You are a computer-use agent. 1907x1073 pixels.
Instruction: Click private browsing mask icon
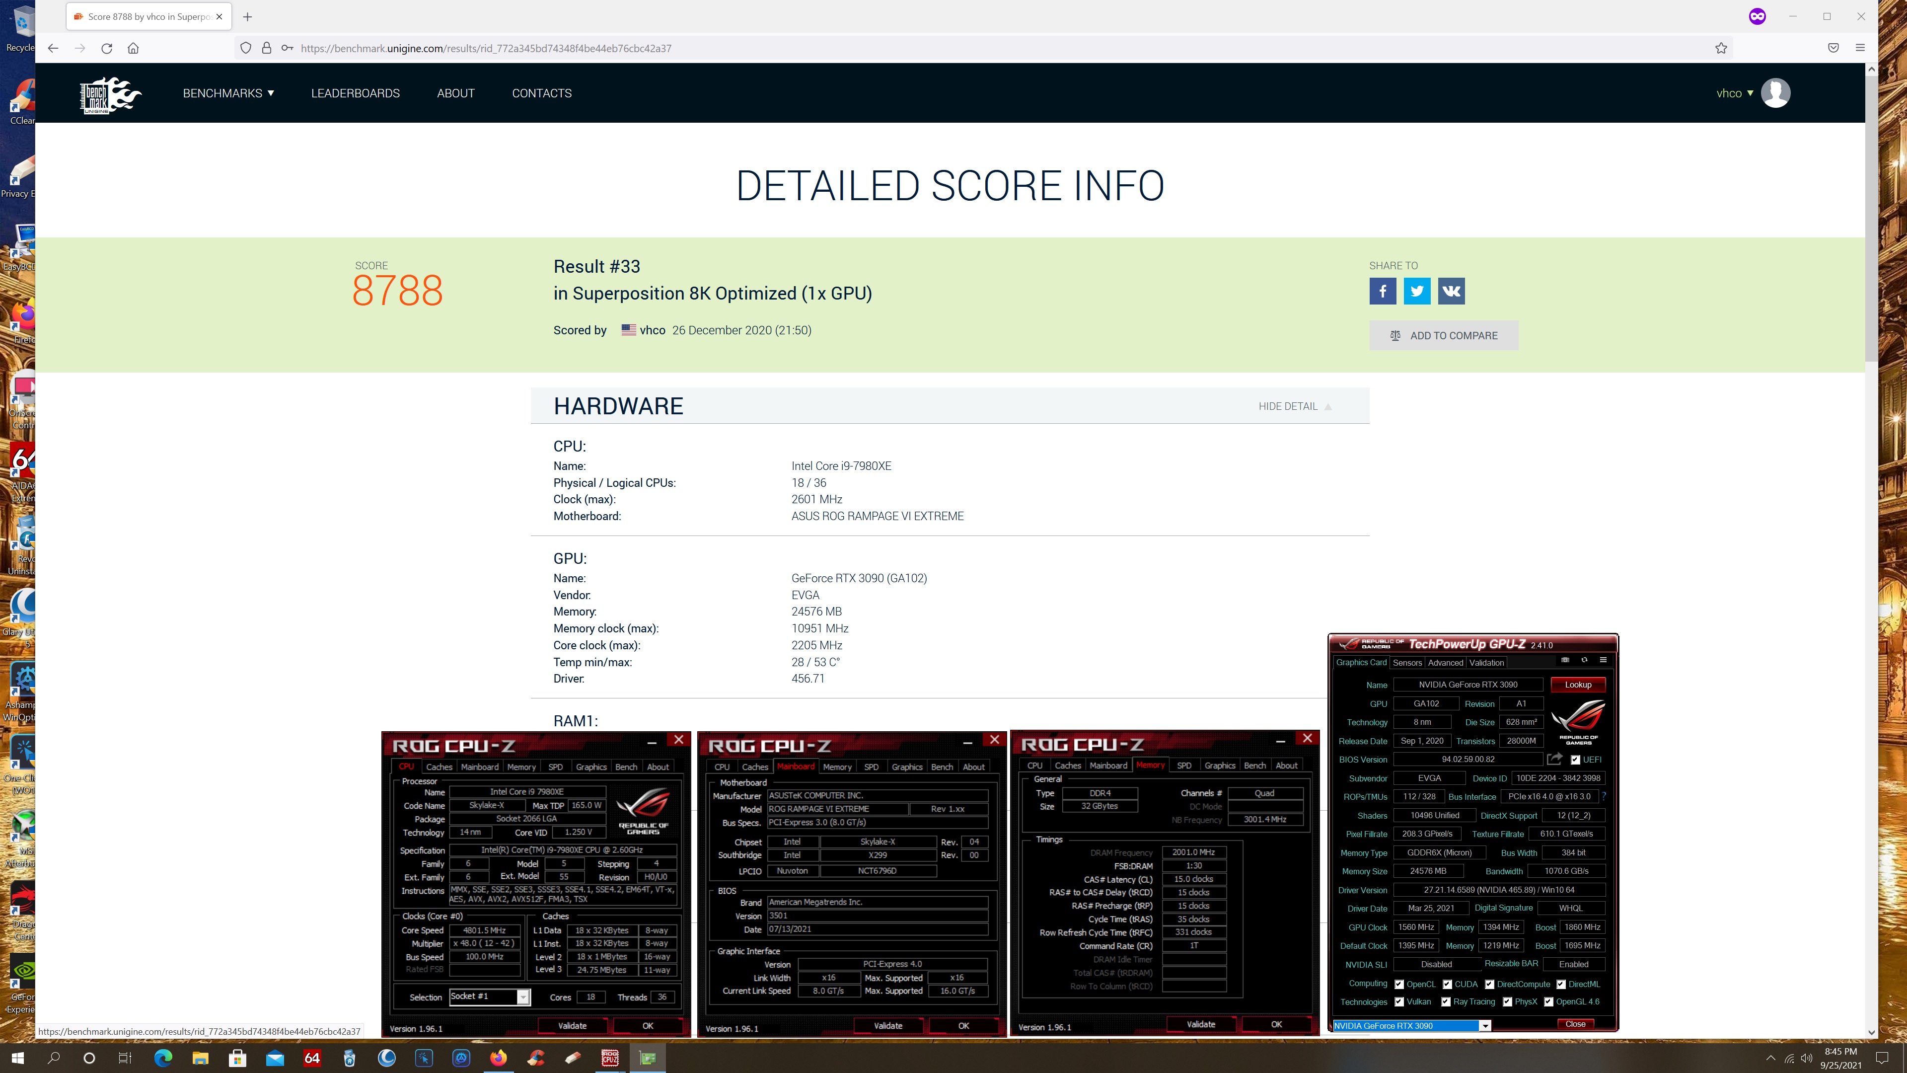(x=1757, y=16)
